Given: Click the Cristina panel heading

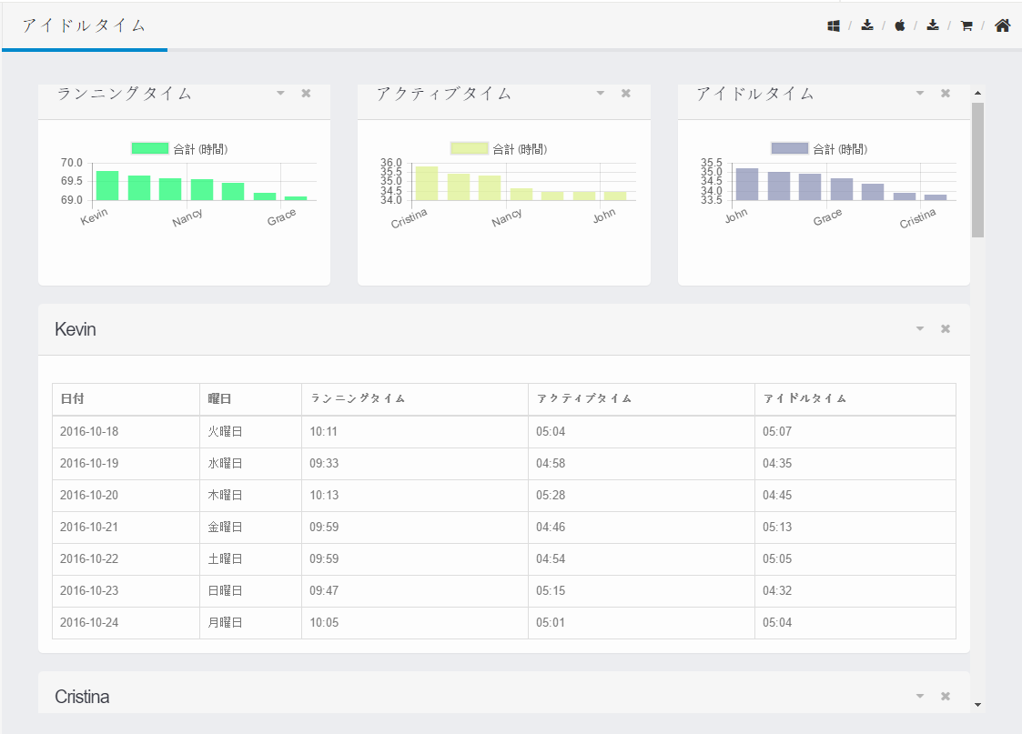Looking at the screenshot, I should (x=82, y=697).
